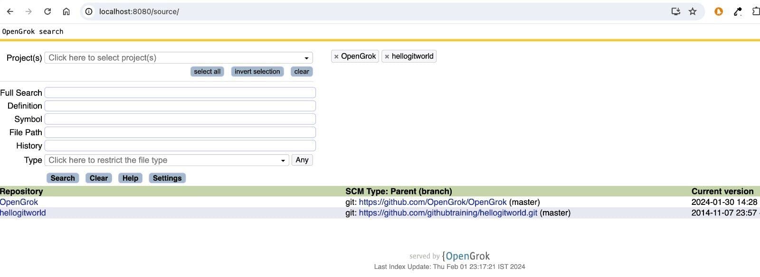Open the Settings button

[167, 178]
